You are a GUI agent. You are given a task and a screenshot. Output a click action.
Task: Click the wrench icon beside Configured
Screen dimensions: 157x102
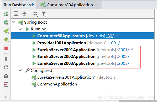(x=27, y=71)
